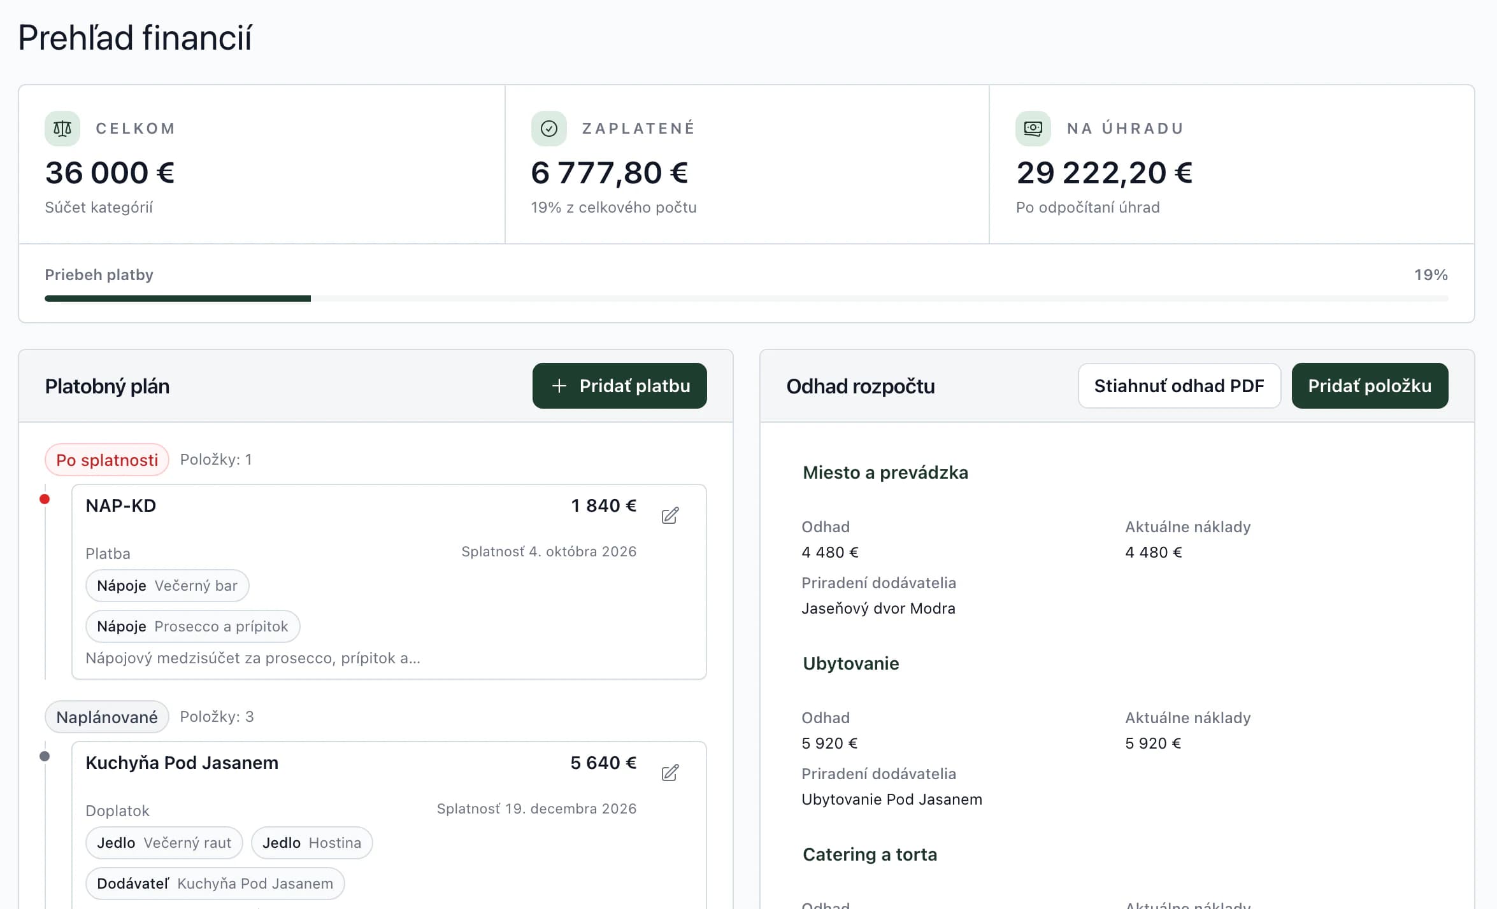Select the Naplánované status badge
The image size is (1497, 909).
click(107, 717)
